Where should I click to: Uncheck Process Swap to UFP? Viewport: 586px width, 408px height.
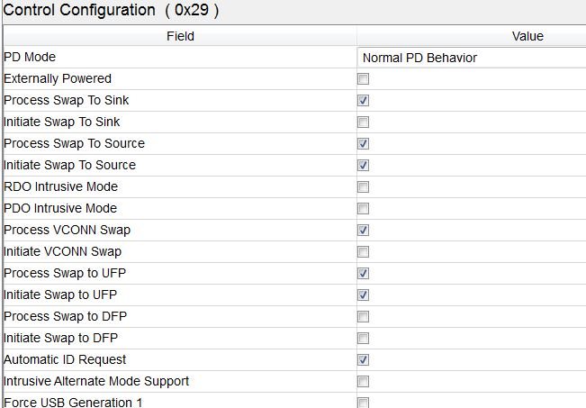(364, 274)
